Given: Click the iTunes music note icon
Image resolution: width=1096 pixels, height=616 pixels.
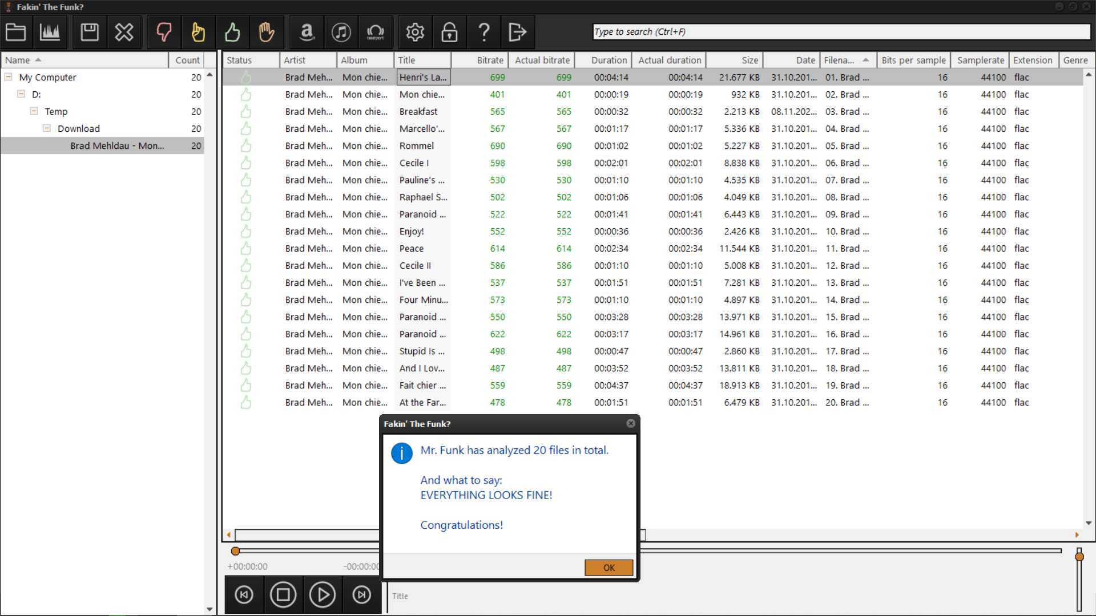Looking at the screenshot, I should tap(341, 32).
